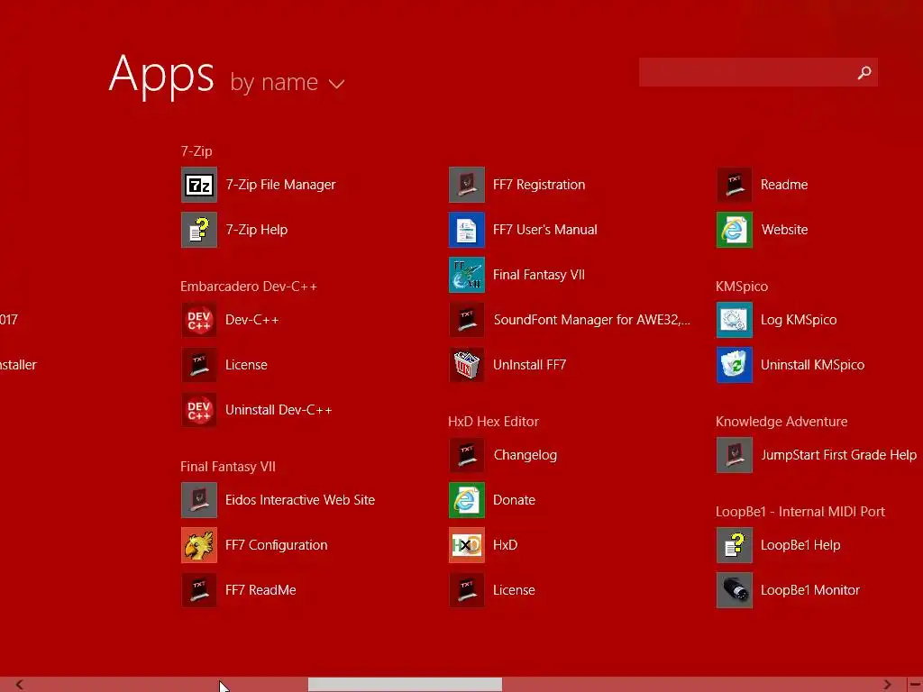Click the '7-Zip File Manager' label text
Screen dimensions: 923x692
click(x=281, y=185)
